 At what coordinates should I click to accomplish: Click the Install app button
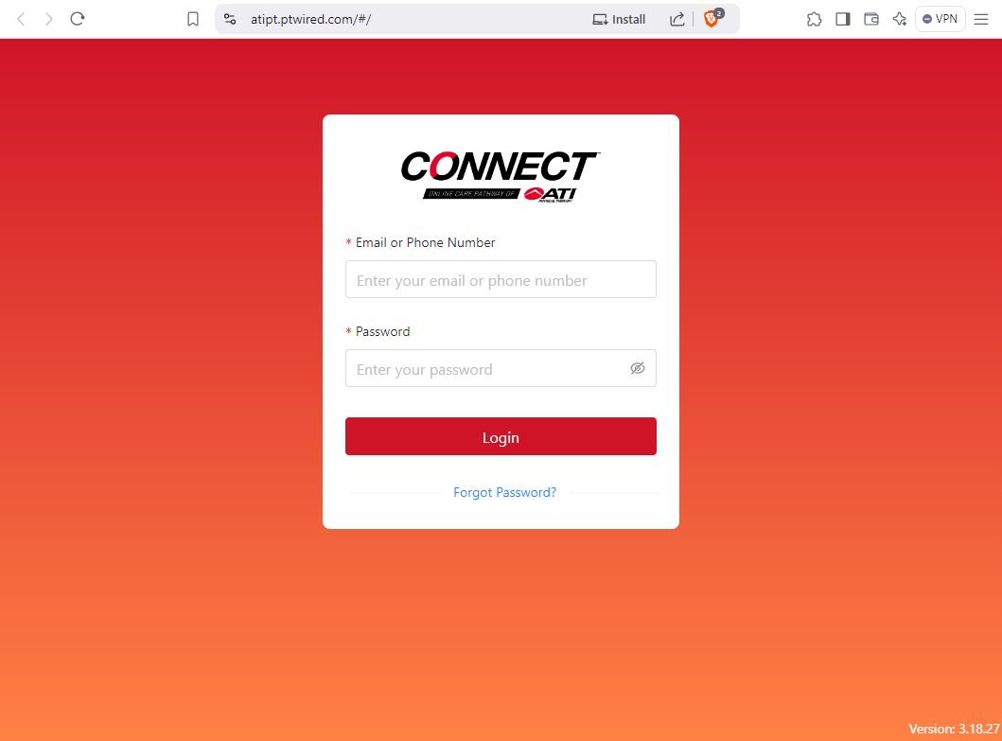[619, 19]
